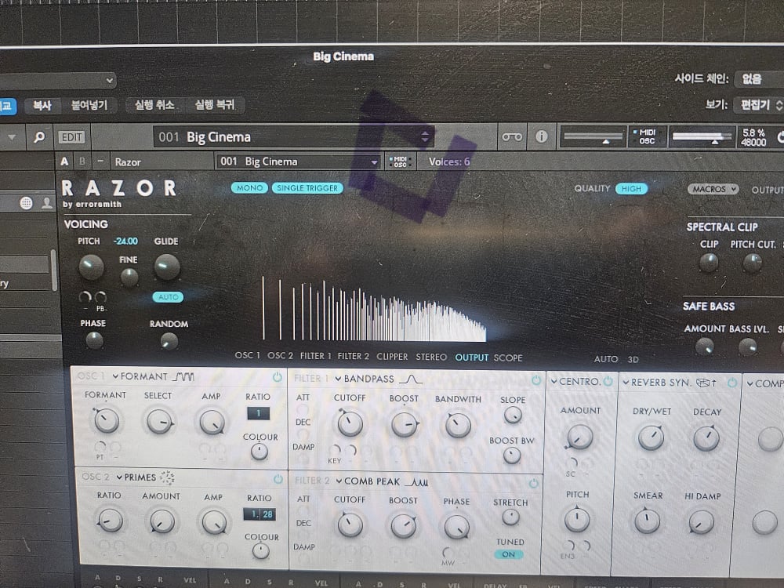Click the OSC 2 ratio value field

(x=260, y=514)
